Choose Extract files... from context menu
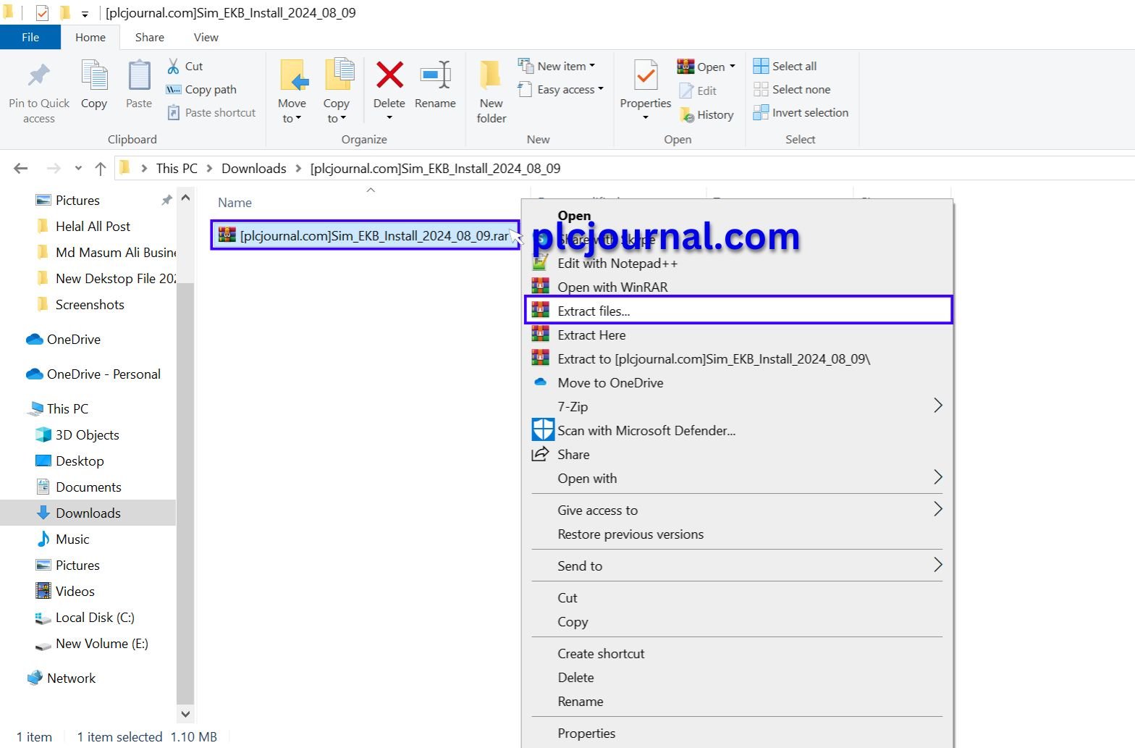The image size is (1135, 748). 738,311
